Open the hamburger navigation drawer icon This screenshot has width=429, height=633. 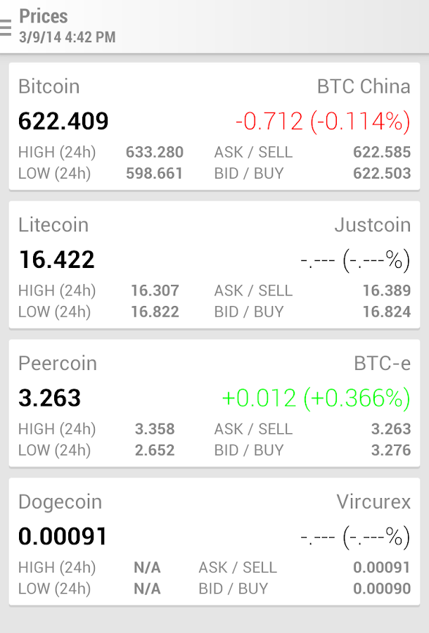tap(6, 27)
